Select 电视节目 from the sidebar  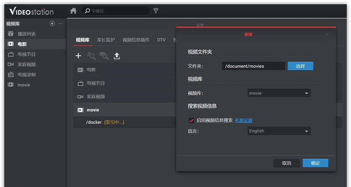click(x=26, y=54)
